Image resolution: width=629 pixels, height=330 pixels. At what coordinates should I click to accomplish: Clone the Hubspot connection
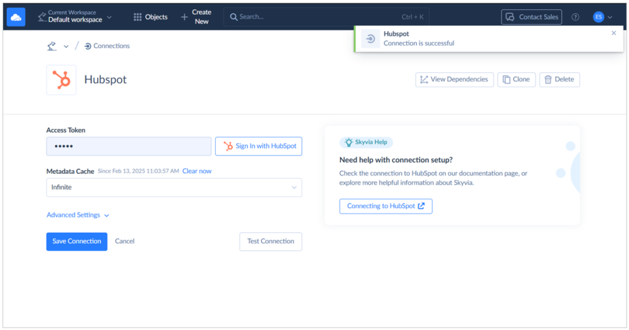[516, 79]
